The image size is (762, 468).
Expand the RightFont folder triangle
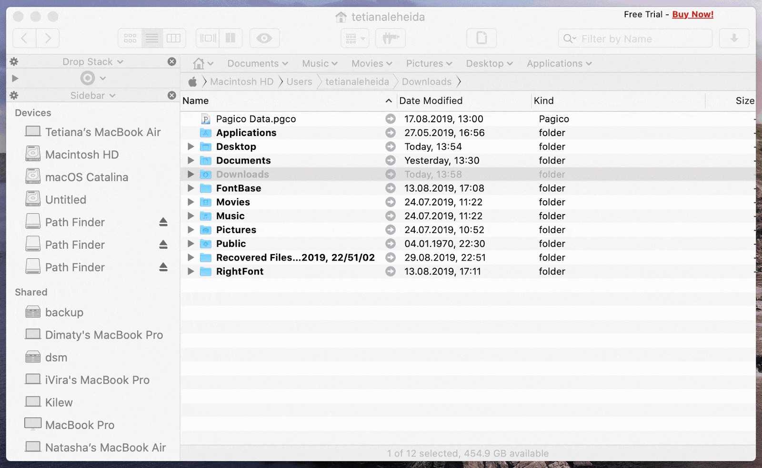click(191, 271)
